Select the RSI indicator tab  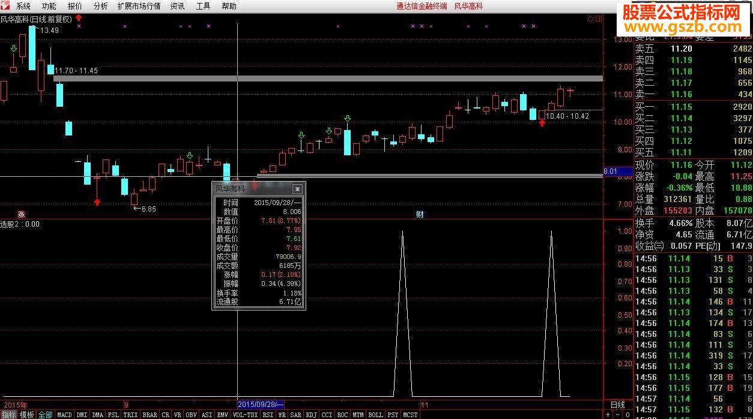pos(268,414)
